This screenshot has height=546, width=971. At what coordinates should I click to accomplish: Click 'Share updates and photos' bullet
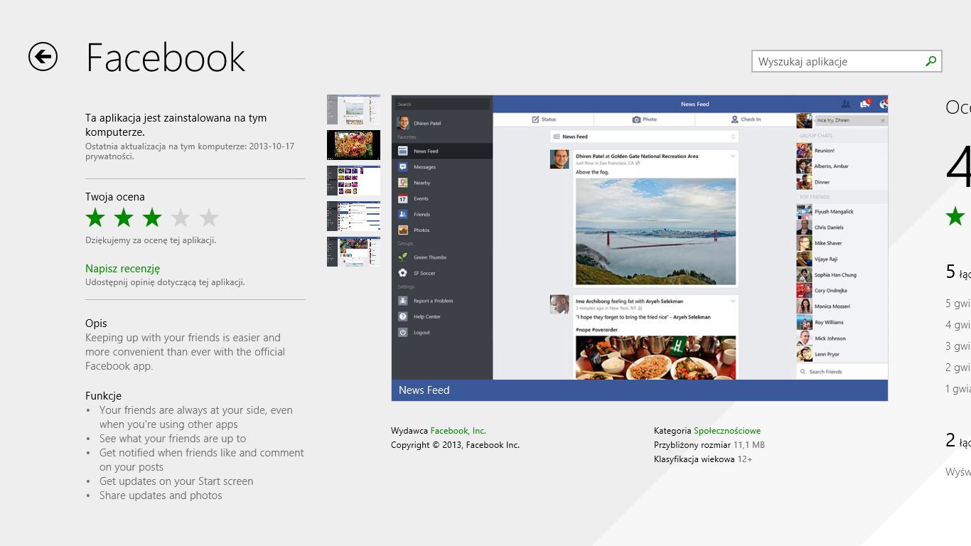[x=161, y=495]
